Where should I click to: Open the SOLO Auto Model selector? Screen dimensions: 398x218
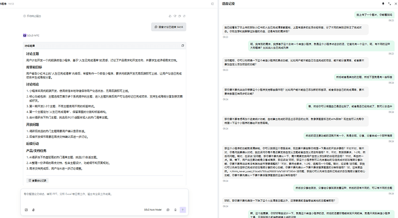(152, 210)
